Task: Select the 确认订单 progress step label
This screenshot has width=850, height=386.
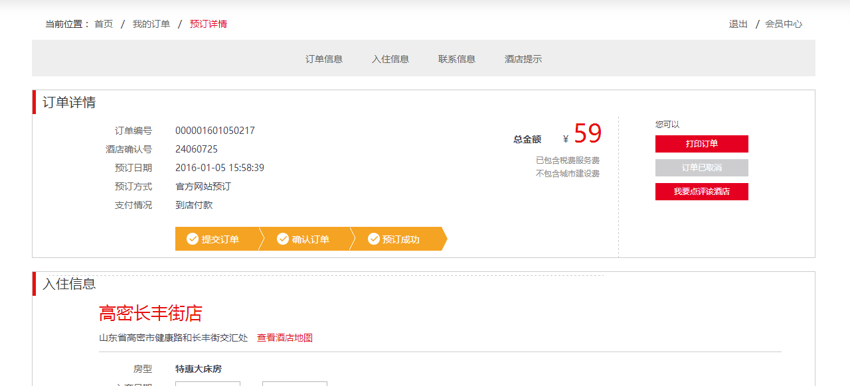Action: pos(311,239)
